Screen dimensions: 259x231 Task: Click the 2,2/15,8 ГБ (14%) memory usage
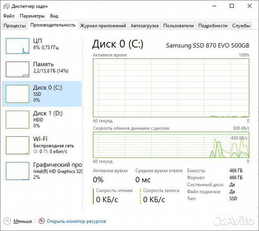click(51, 71)
